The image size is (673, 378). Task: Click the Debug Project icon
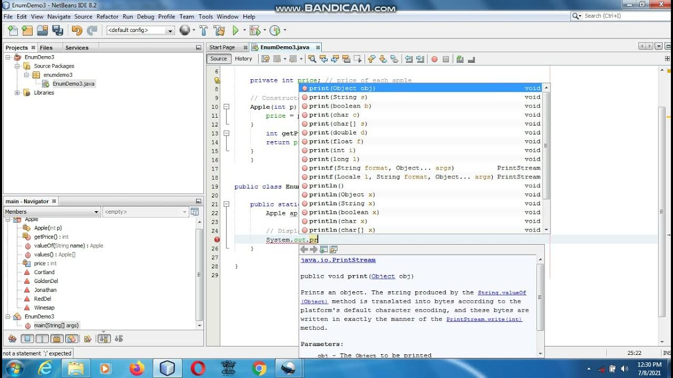tap(254, 30)
